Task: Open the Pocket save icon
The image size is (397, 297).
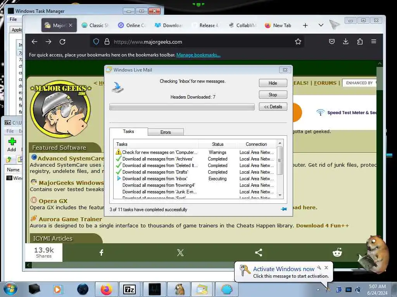Action: point(332,41)
